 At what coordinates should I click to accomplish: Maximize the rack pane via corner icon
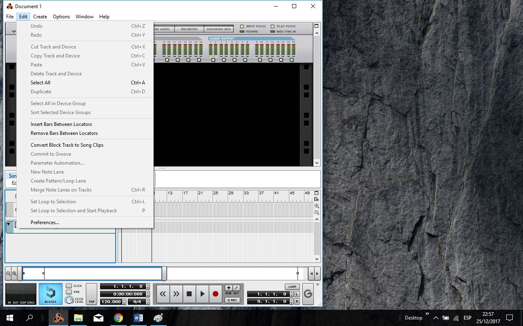point(317,26)
